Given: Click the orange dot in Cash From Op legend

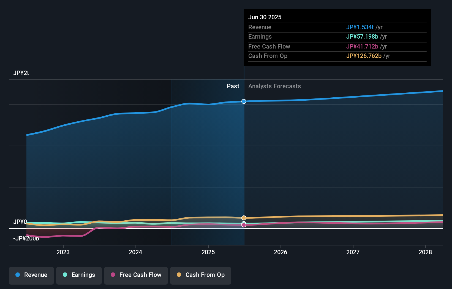Looking at the screenshot, I should [179, 275].
